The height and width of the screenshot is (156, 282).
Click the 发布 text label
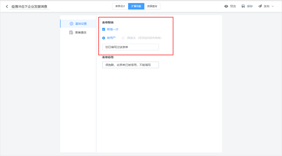(266, 6)
